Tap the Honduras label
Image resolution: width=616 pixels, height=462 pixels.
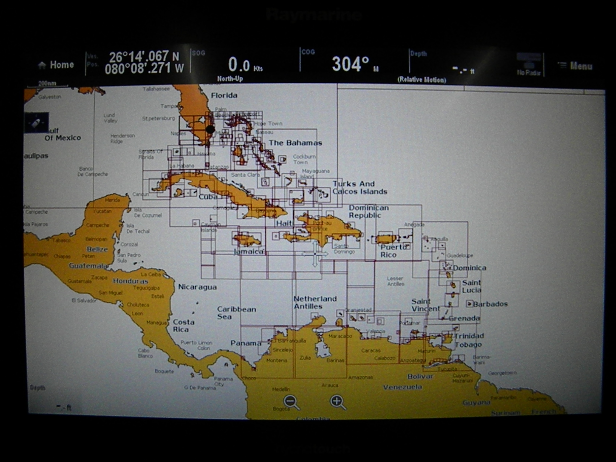click(x=131, y=281)
